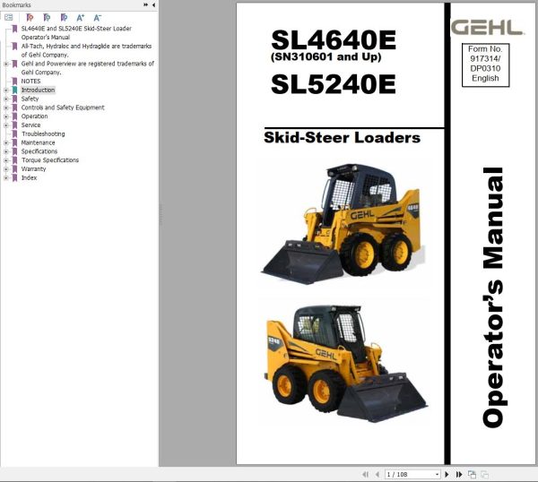The width and height of the screenshot is (538, 482).
Task: Click the third bookmark toolbar icon before A+
Action: 64,18
